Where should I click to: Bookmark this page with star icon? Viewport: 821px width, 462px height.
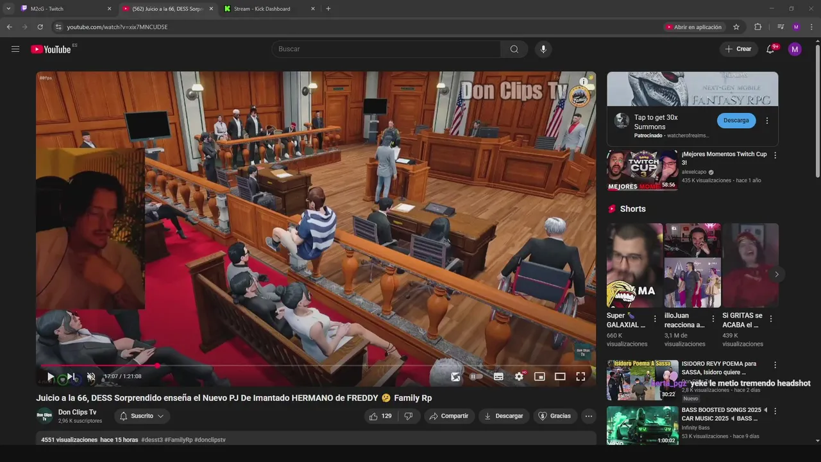coord(736,27)
